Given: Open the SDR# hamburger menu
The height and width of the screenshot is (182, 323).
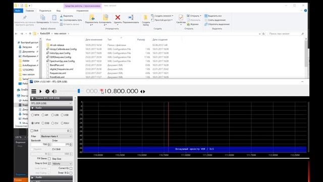Looking at the screenshot, I should tap(34, 91).
